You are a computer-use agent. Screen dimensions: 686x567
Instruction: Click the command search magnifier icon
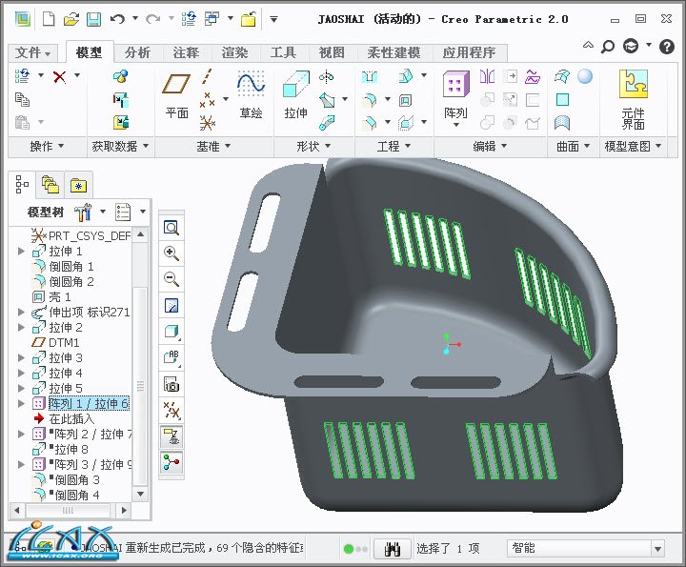click(x=608, y=46)
